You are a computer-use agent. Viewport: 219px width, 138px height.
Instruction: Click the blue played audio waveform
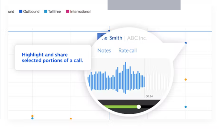point(116,79)
